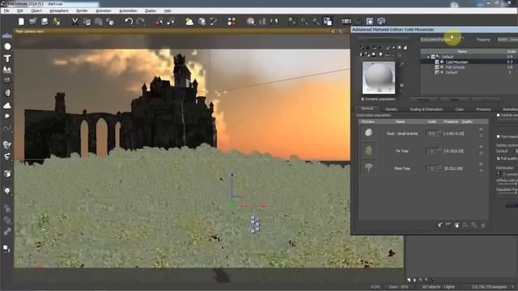
Task: Click the Delete trash icon below population list
Action: pyautogui.click(x=483, y=225)
